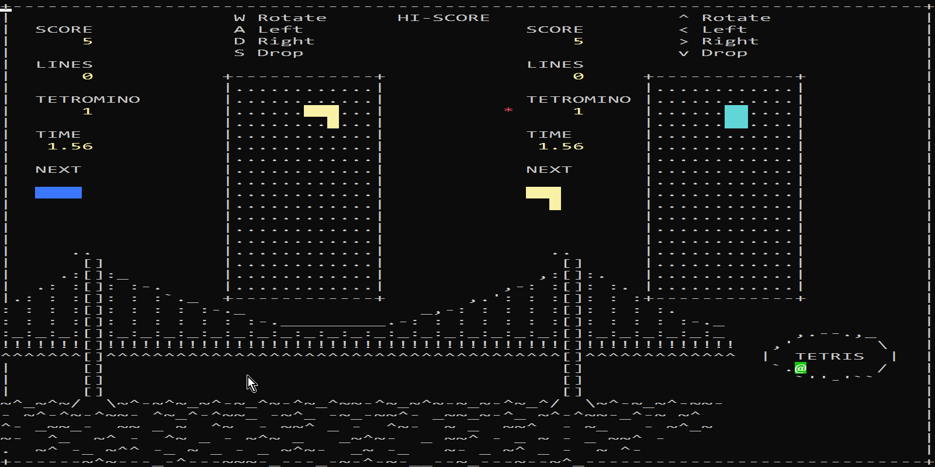
Task: Click the left player's time value 1.56
Action: click(70, 146)
